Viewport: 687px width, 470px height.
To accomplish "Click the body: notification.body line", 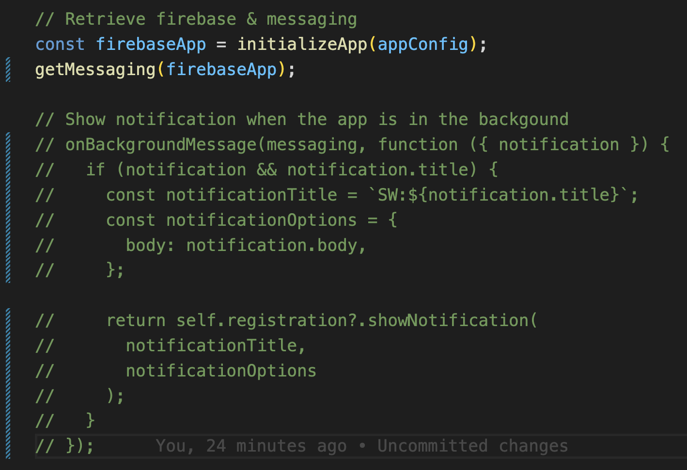I will click(246, 246).
